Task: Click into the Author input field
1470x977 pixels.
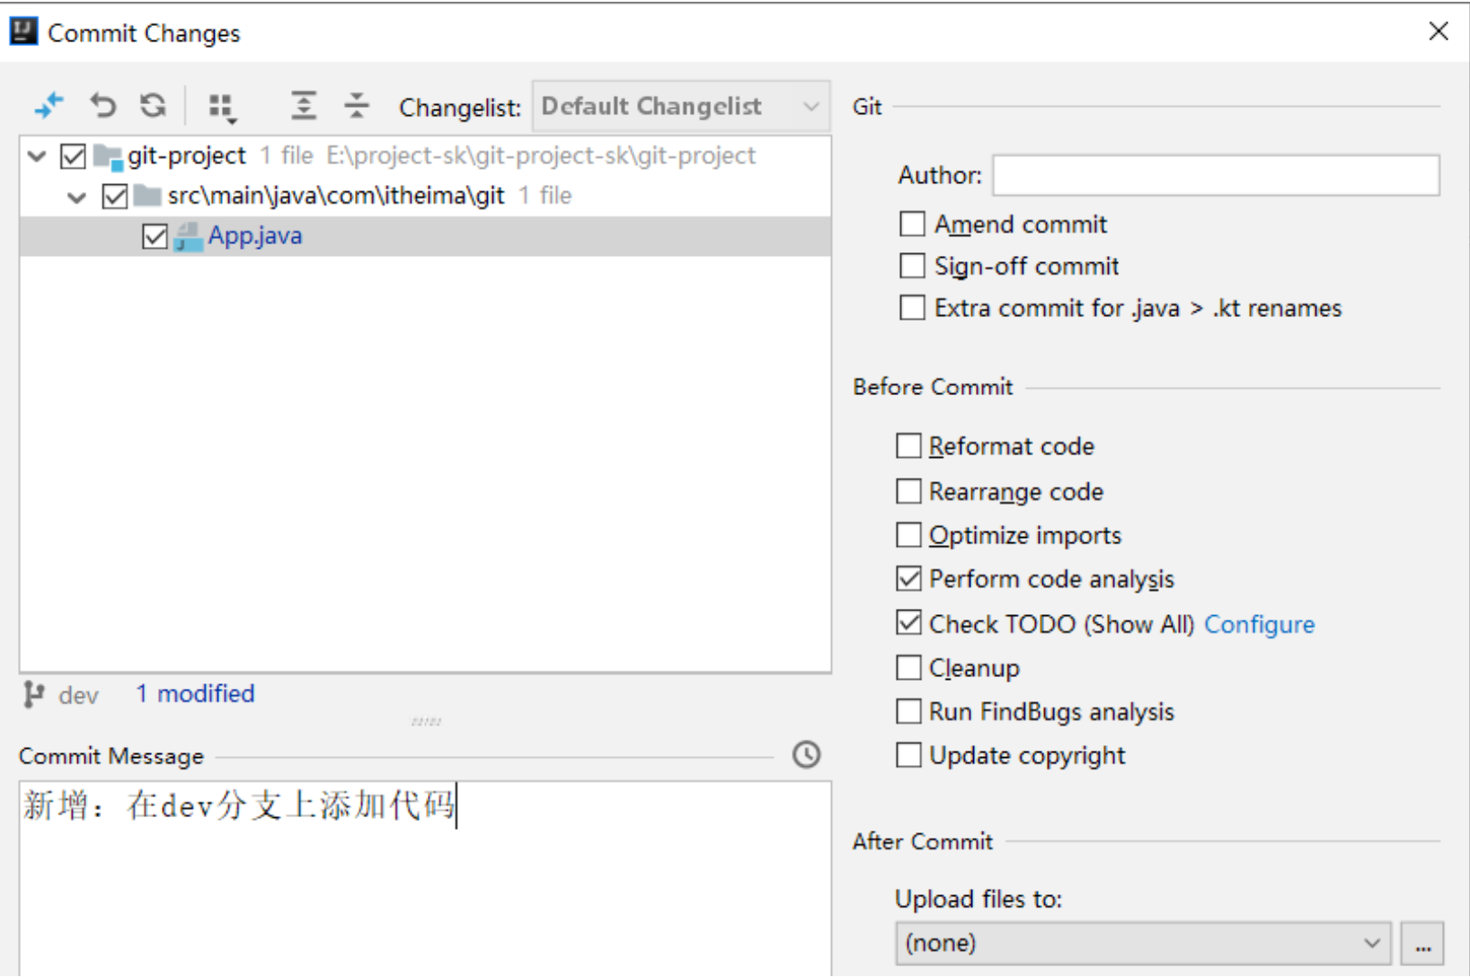Action: click(1215, 175)
